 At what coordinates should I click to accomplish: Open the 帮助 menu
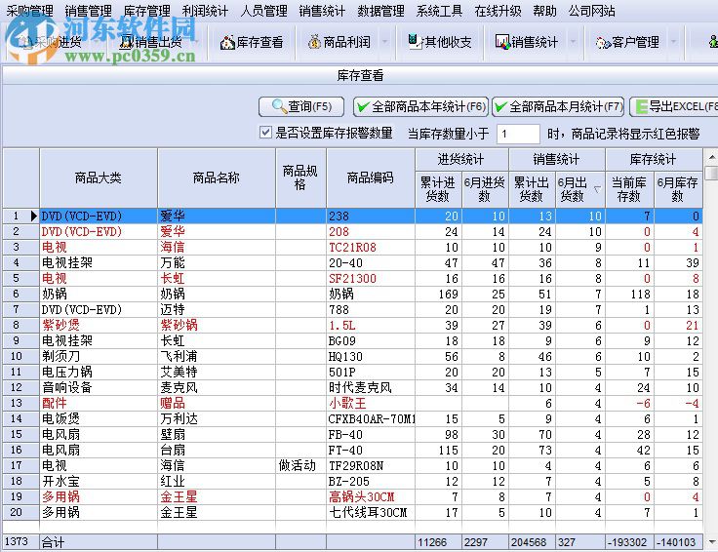pyautogui.click(x=545, y=10)
